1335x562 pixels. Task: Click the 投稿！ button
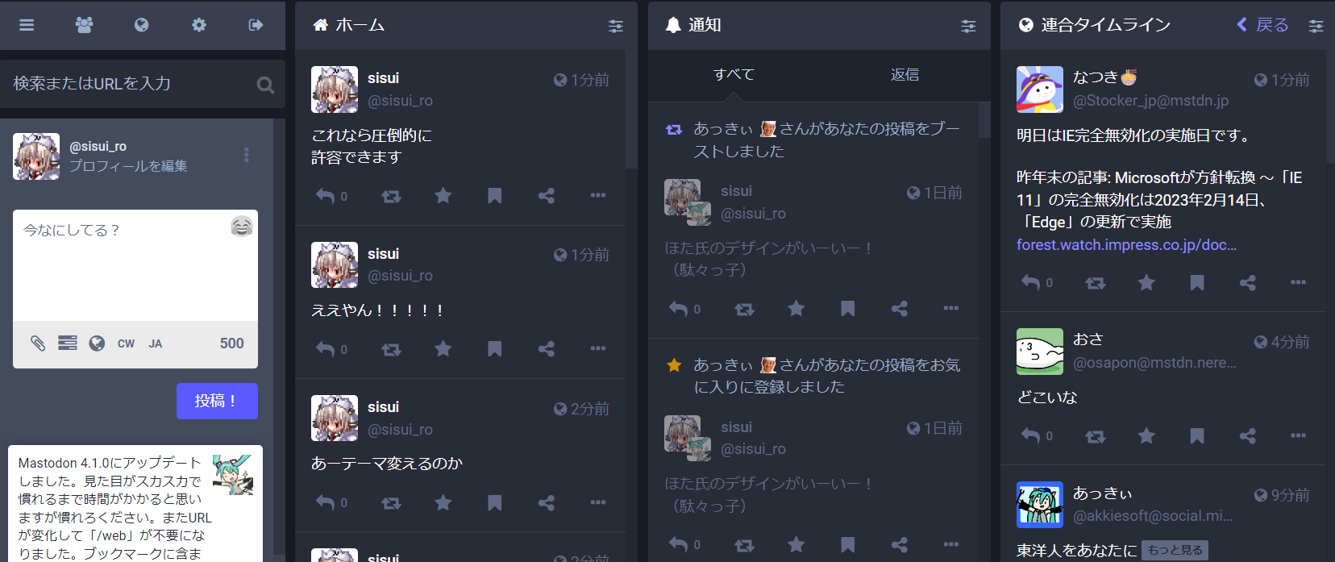point(217,401)
